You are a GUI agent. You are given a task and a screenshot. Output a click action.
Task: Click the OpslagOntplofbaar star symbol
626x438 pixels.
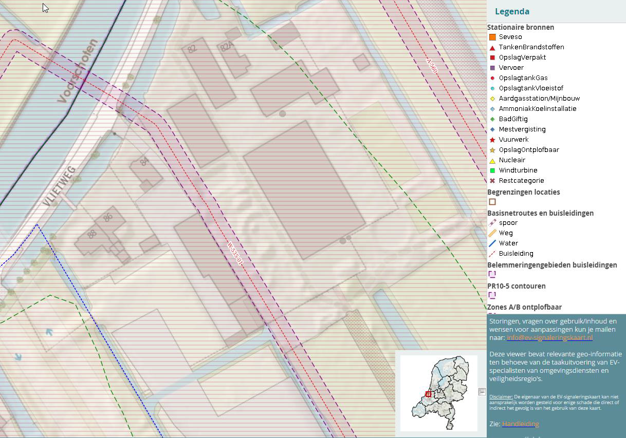pyautogui.click(x=492, y=150)
